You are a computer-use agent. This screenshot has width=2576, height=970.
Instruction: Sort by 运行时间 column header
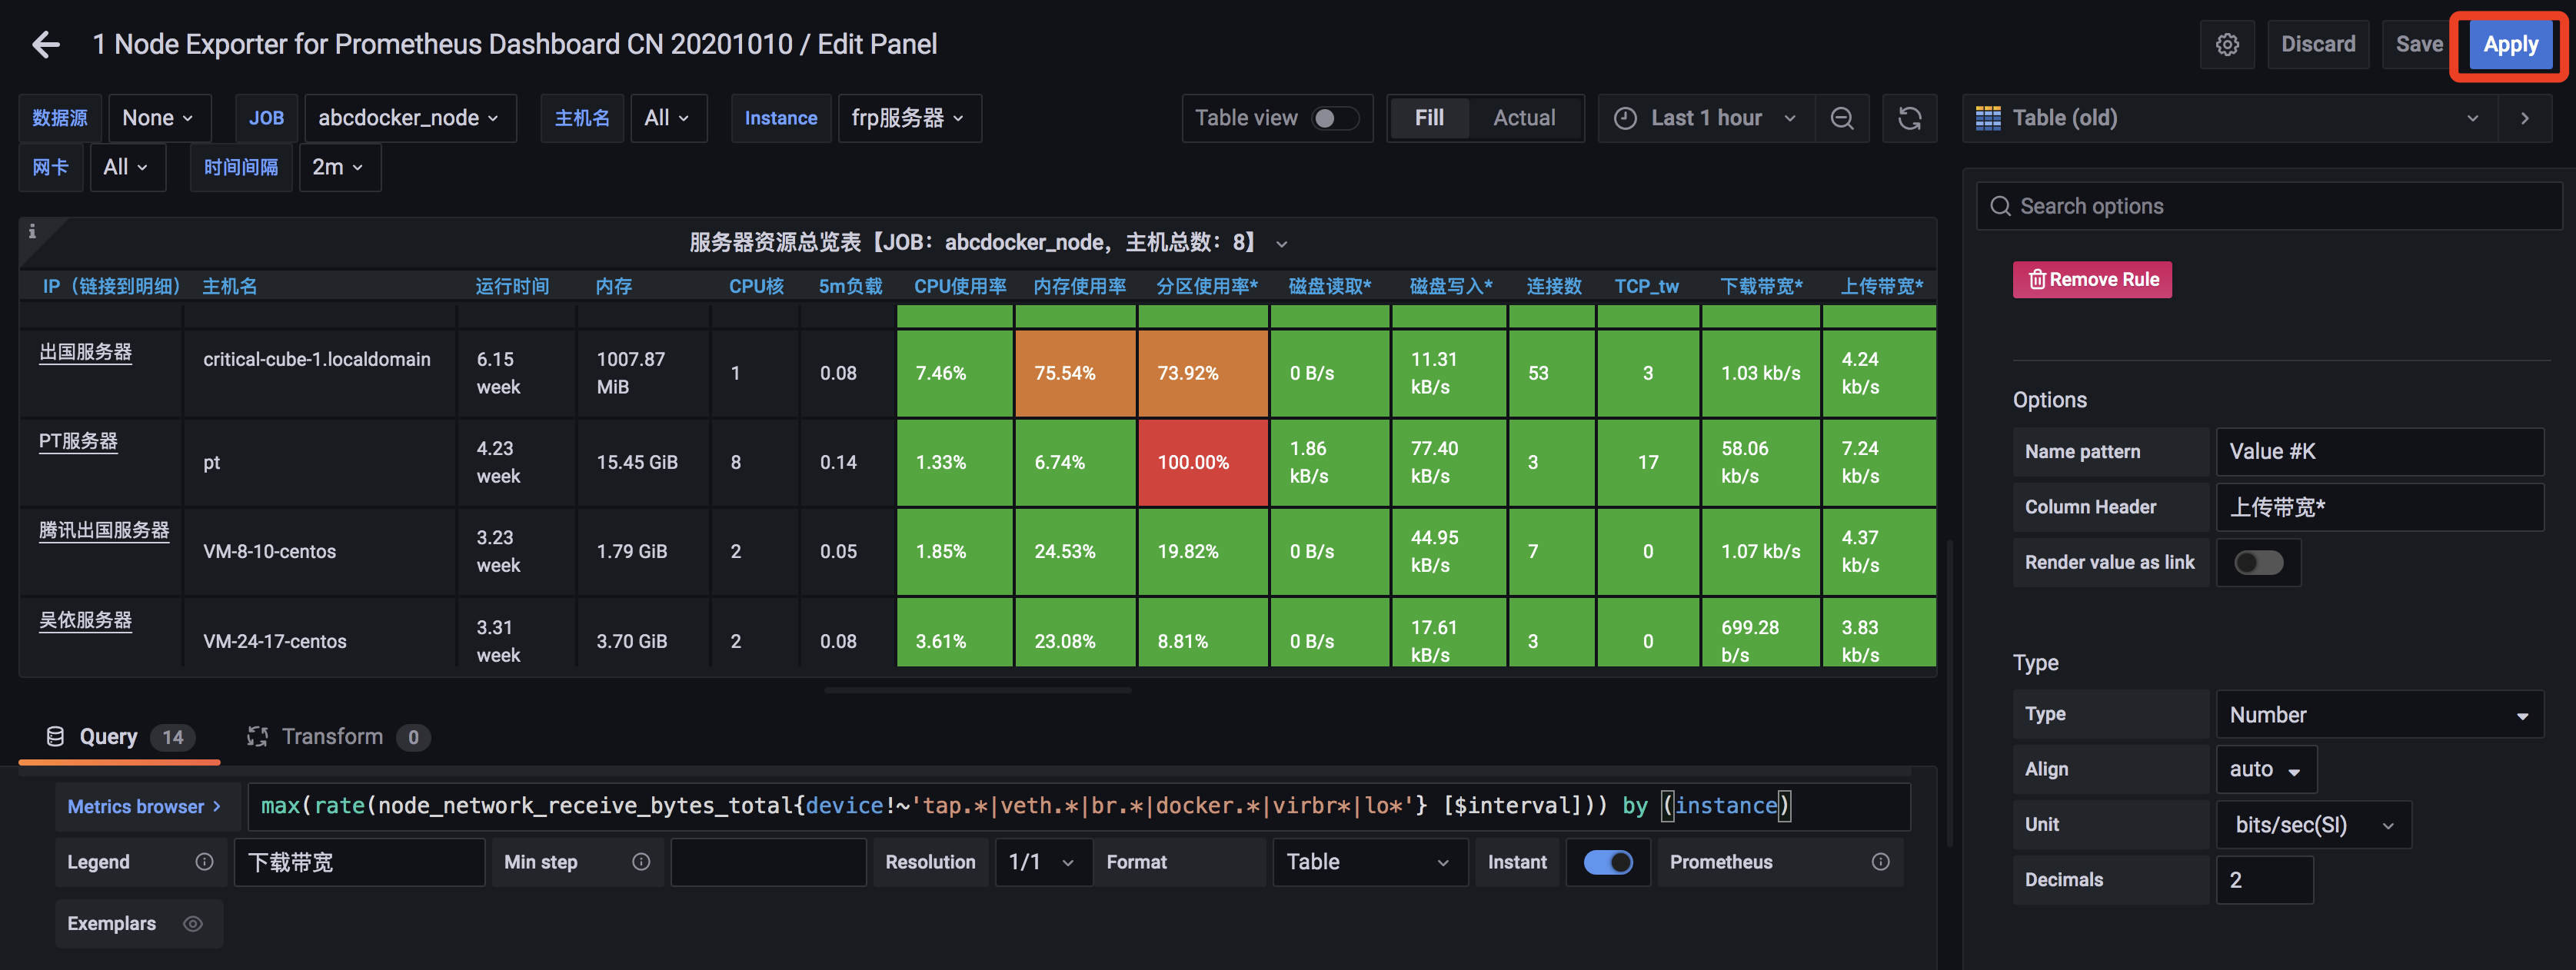point(512,286)
